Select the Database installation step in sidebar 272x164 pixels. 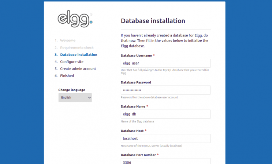[x=79, y=55]
